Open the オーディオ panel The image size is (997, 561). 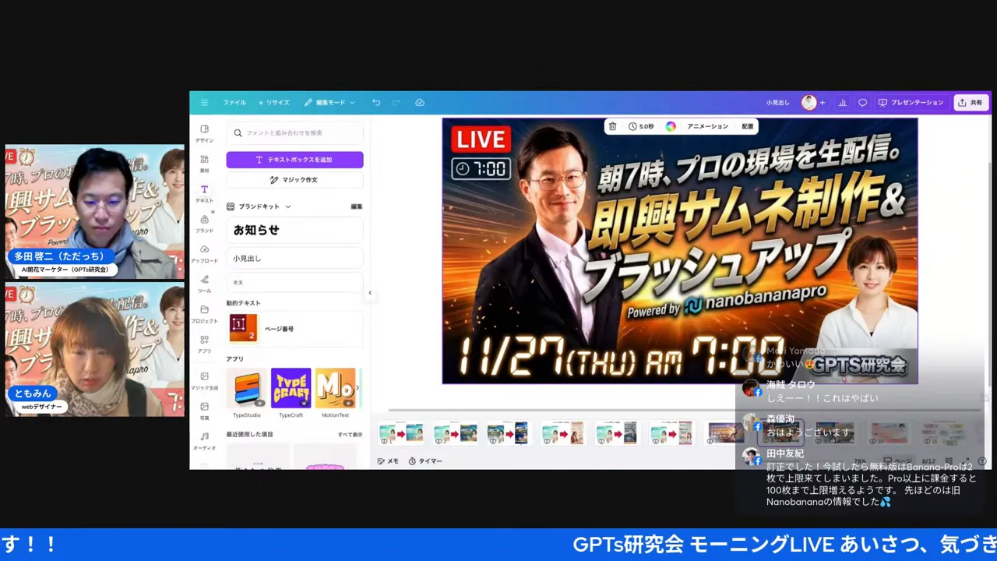point(204,441)
